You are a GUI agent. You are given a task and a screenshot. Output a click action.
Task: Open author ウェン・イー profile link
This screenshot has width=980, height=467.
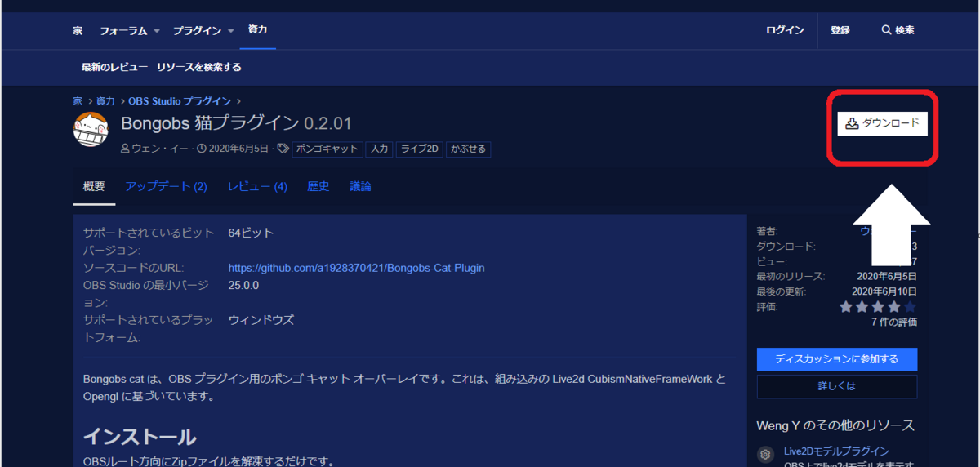[x=160, y=149]
